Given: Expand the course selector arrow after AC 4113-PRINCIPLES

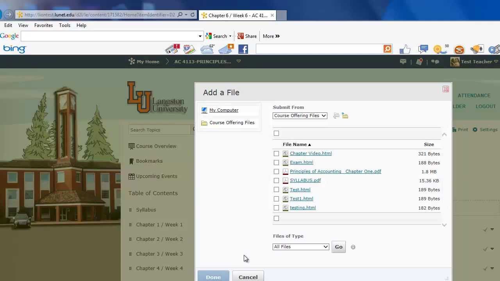Looking at the screenshot, I should click(239, 61).
